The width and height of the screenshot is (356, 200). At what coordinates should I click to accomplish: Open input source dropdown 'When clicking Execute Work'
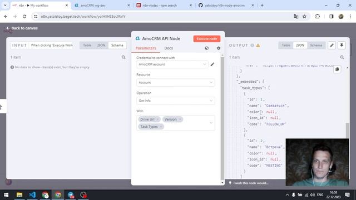(x=52, y=46)
